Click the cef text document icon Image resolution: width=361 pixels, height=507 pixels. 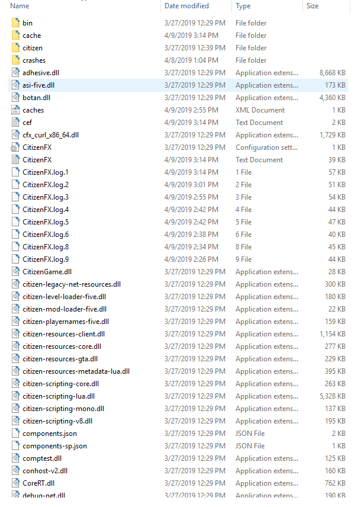tap(15, 123)
